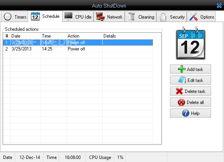
Task: Go to the Cleaning tab
Action: (x=141, y=17)
